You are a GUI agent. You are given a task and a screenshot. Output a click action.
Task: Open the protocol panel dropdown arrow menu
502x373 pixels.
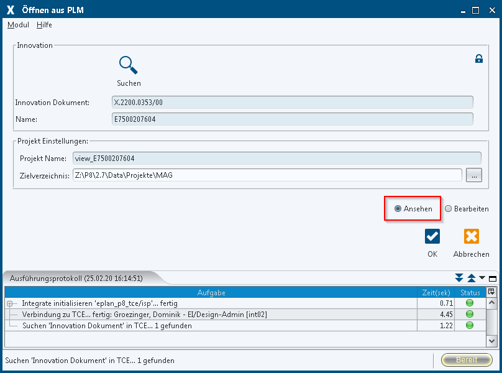point(482,279)
